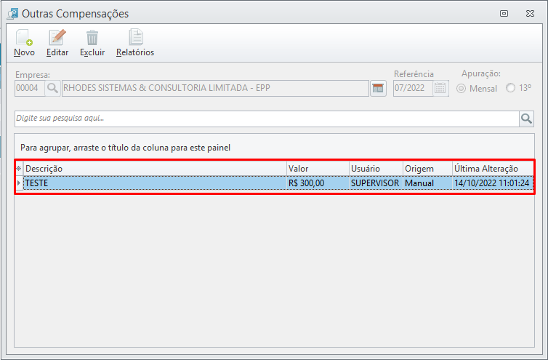This screenshot has height=360, width=548.
Task: Sort by Última Alteração column header
Action: [x=493, y=169]
